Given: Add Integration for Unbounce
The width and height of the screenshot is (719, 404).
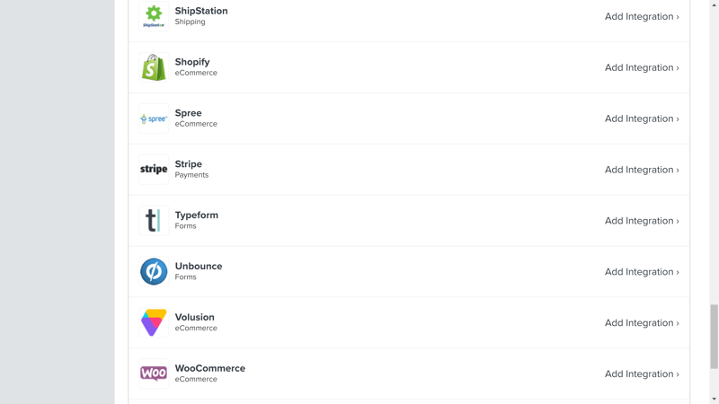Looking at the screenshot, I should 641,272.
